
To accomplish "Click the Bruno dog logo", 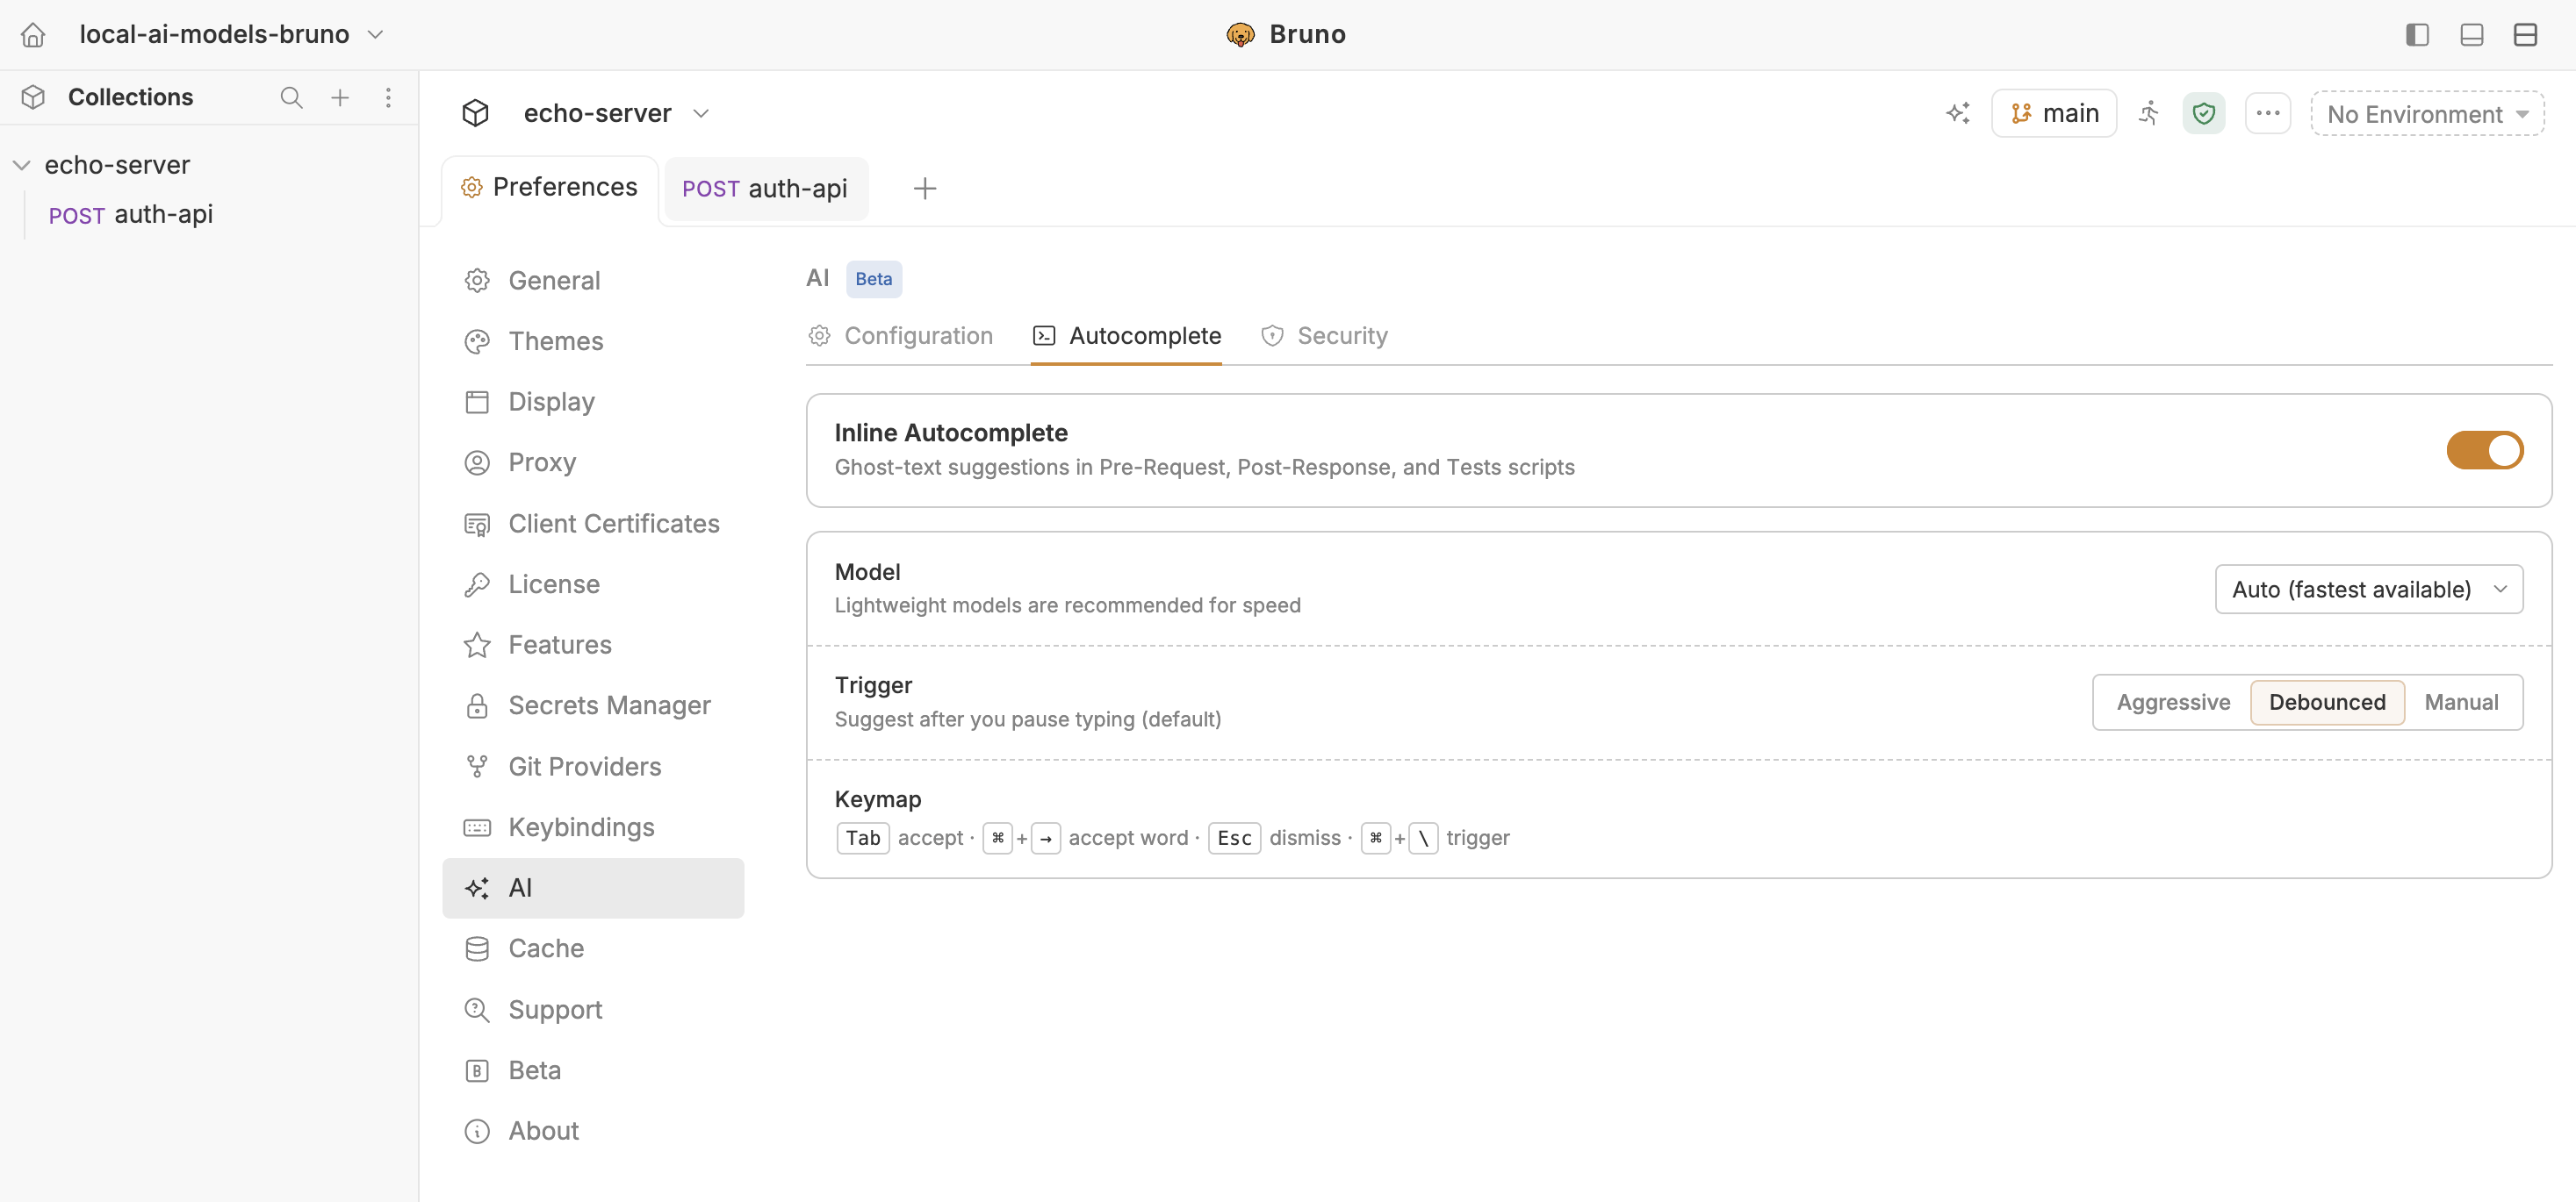I will tap(1240, 35).
